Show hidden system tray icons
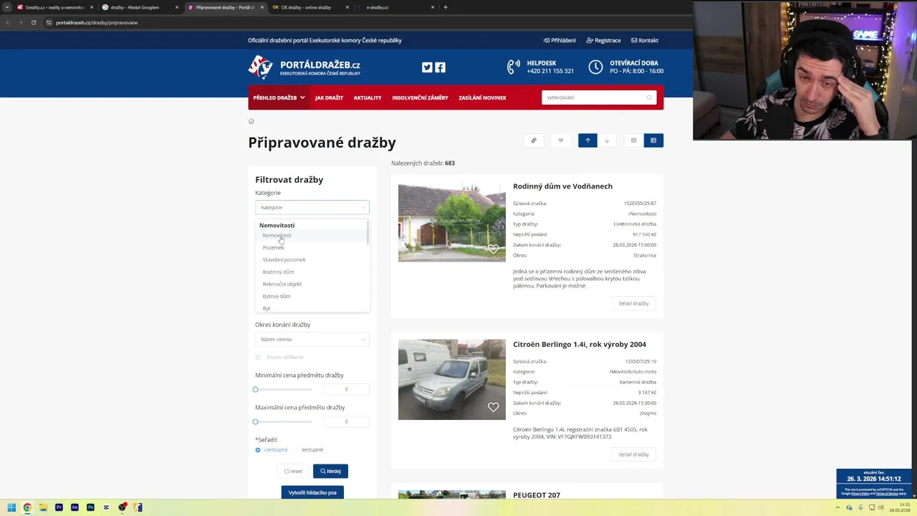The width and height of the screenshot is (917, 516). [x=839, y=507]
